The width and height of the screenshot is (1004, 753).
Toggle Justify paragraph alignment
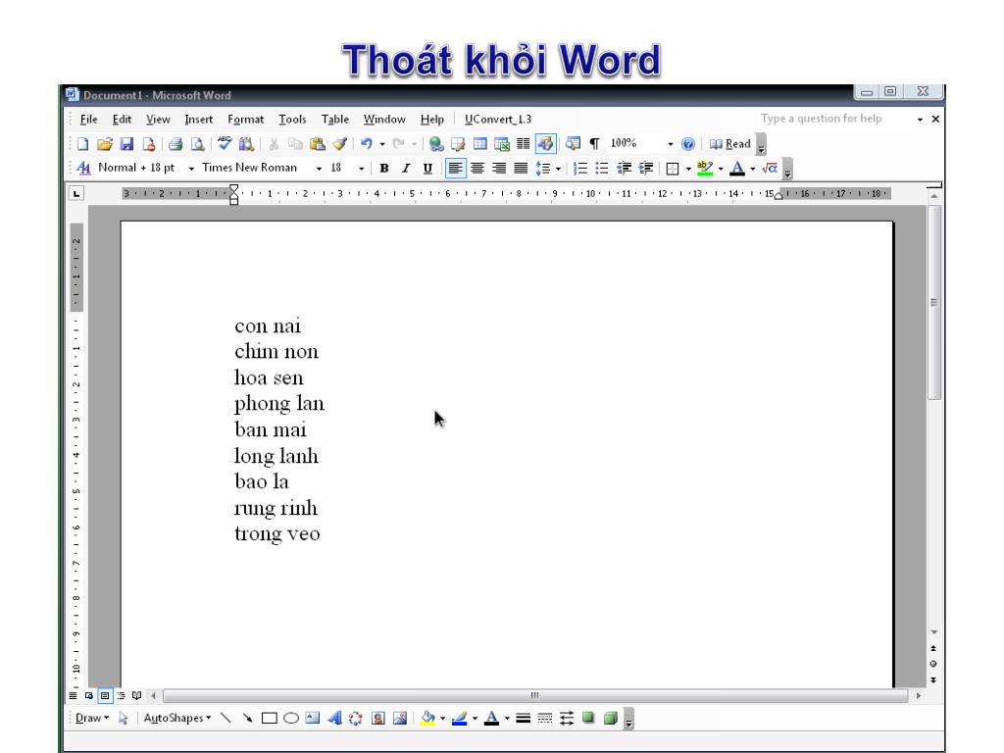521,169
